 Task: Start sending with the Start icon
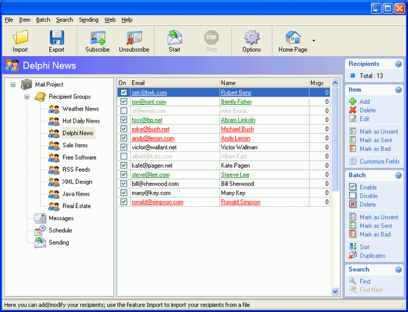tap(174, 37)
